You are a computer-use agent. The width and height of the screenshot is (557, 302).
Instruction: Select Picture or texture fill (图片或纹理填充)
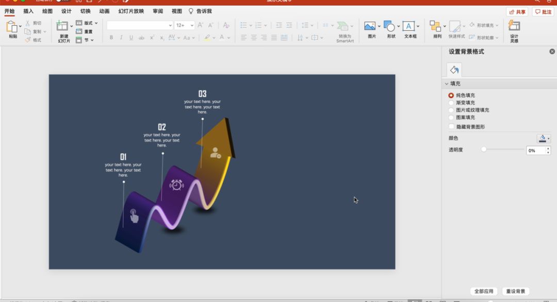click(x=451, y=110)
